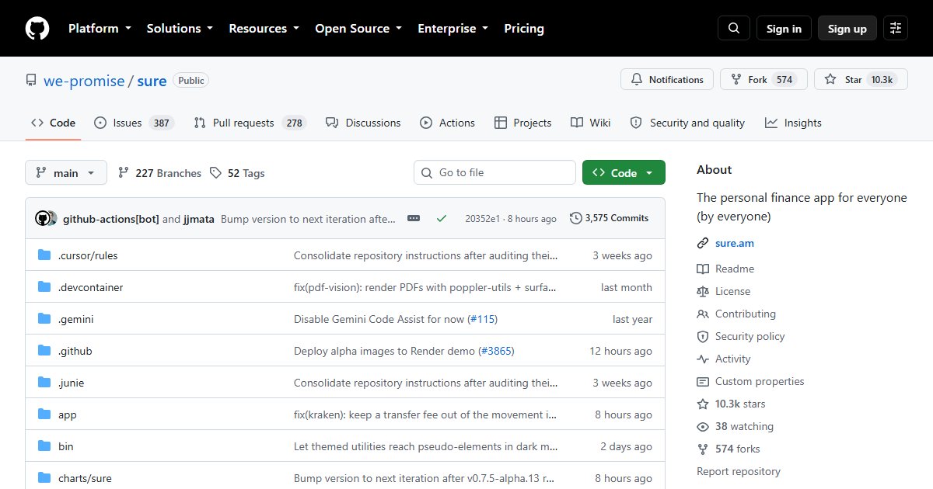The image size is (933, 489).
Task: Click the fork icon in the Fork button
Action: click(736, 80)
